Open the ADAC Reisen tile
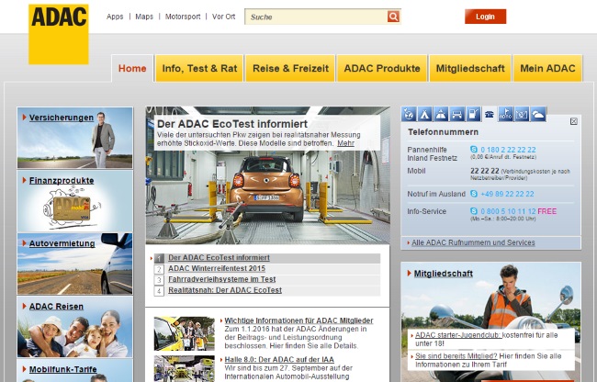The width and height of the screenshot is (597, 382). (x=75, y=327)
